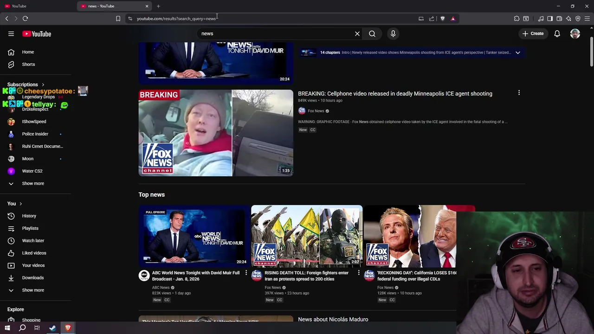594x334 pixels.
Task: Click the magnifier search button
Action: point(372,33)
